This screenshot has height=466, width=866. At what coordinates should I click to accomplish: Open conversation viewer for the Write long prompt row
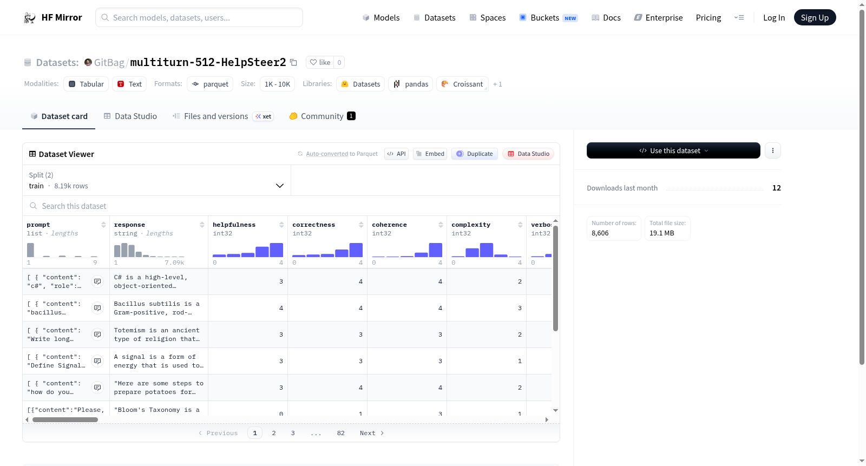97,334
